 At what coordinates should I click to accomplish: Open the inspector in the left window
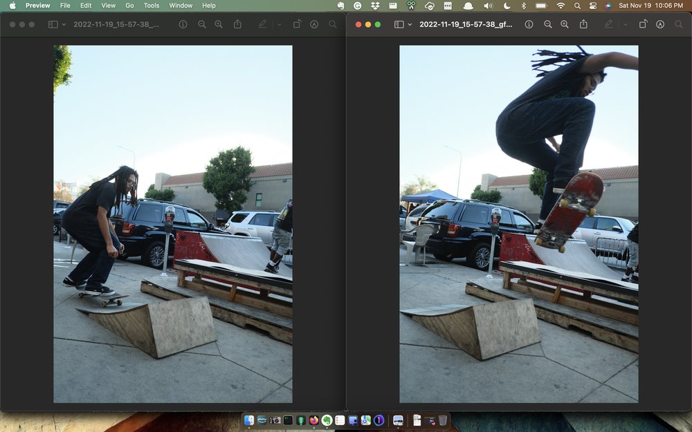(x=183, y=24)
